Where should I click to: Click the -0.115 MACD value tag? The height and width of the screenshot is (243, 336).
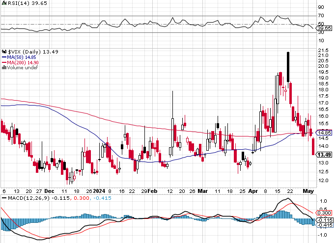[x=325, y=220]
